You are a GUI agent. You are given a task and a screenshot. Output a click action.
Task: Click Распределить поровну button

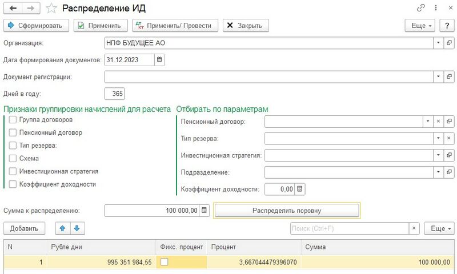pos(287,211)
